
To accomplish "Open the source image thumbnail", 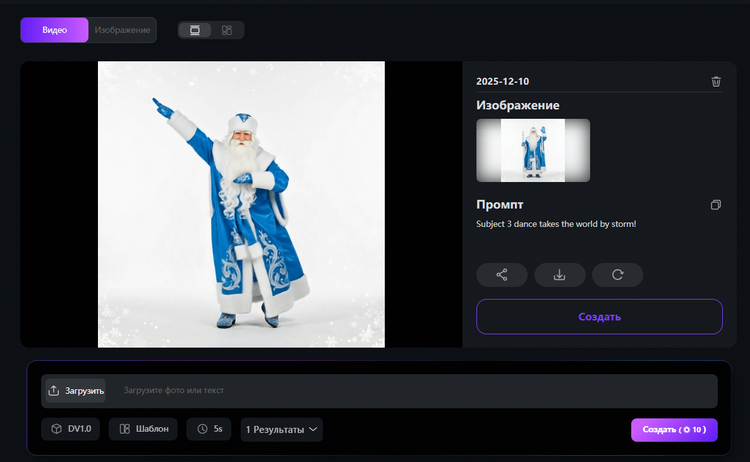I will coord(533,150).
